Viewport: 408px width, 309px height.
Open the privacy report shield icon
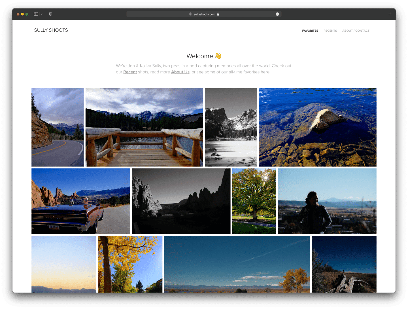click(x=50, y=14)
